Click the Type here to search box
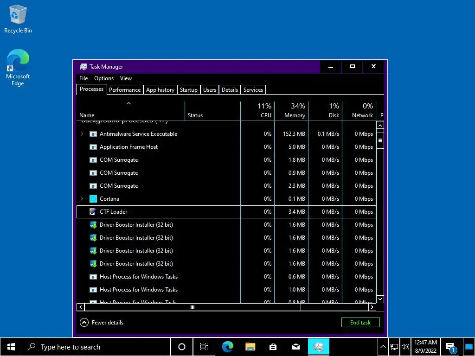The width and height of the screenshot is (475, 356). tap(96, 347)
